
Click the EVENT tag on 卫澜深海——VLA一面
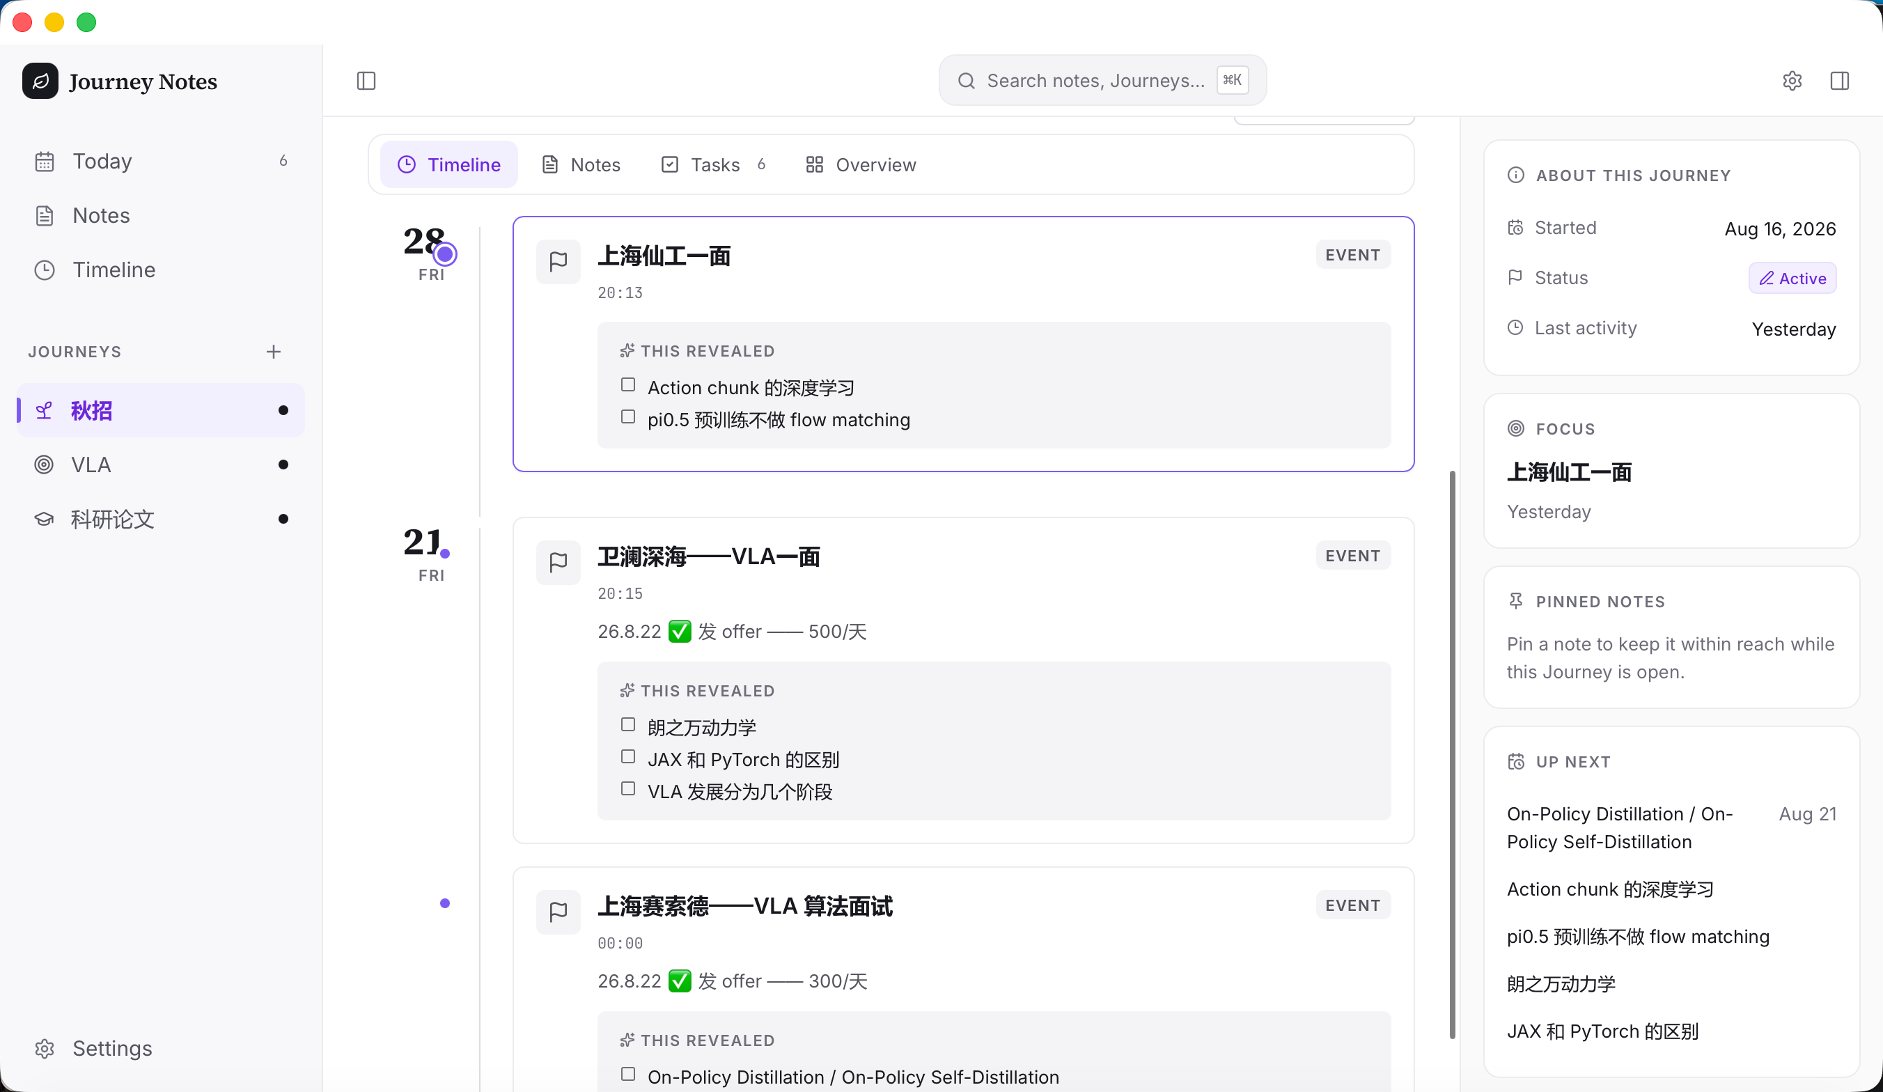pyautogui.click(x=1352, y=555)
